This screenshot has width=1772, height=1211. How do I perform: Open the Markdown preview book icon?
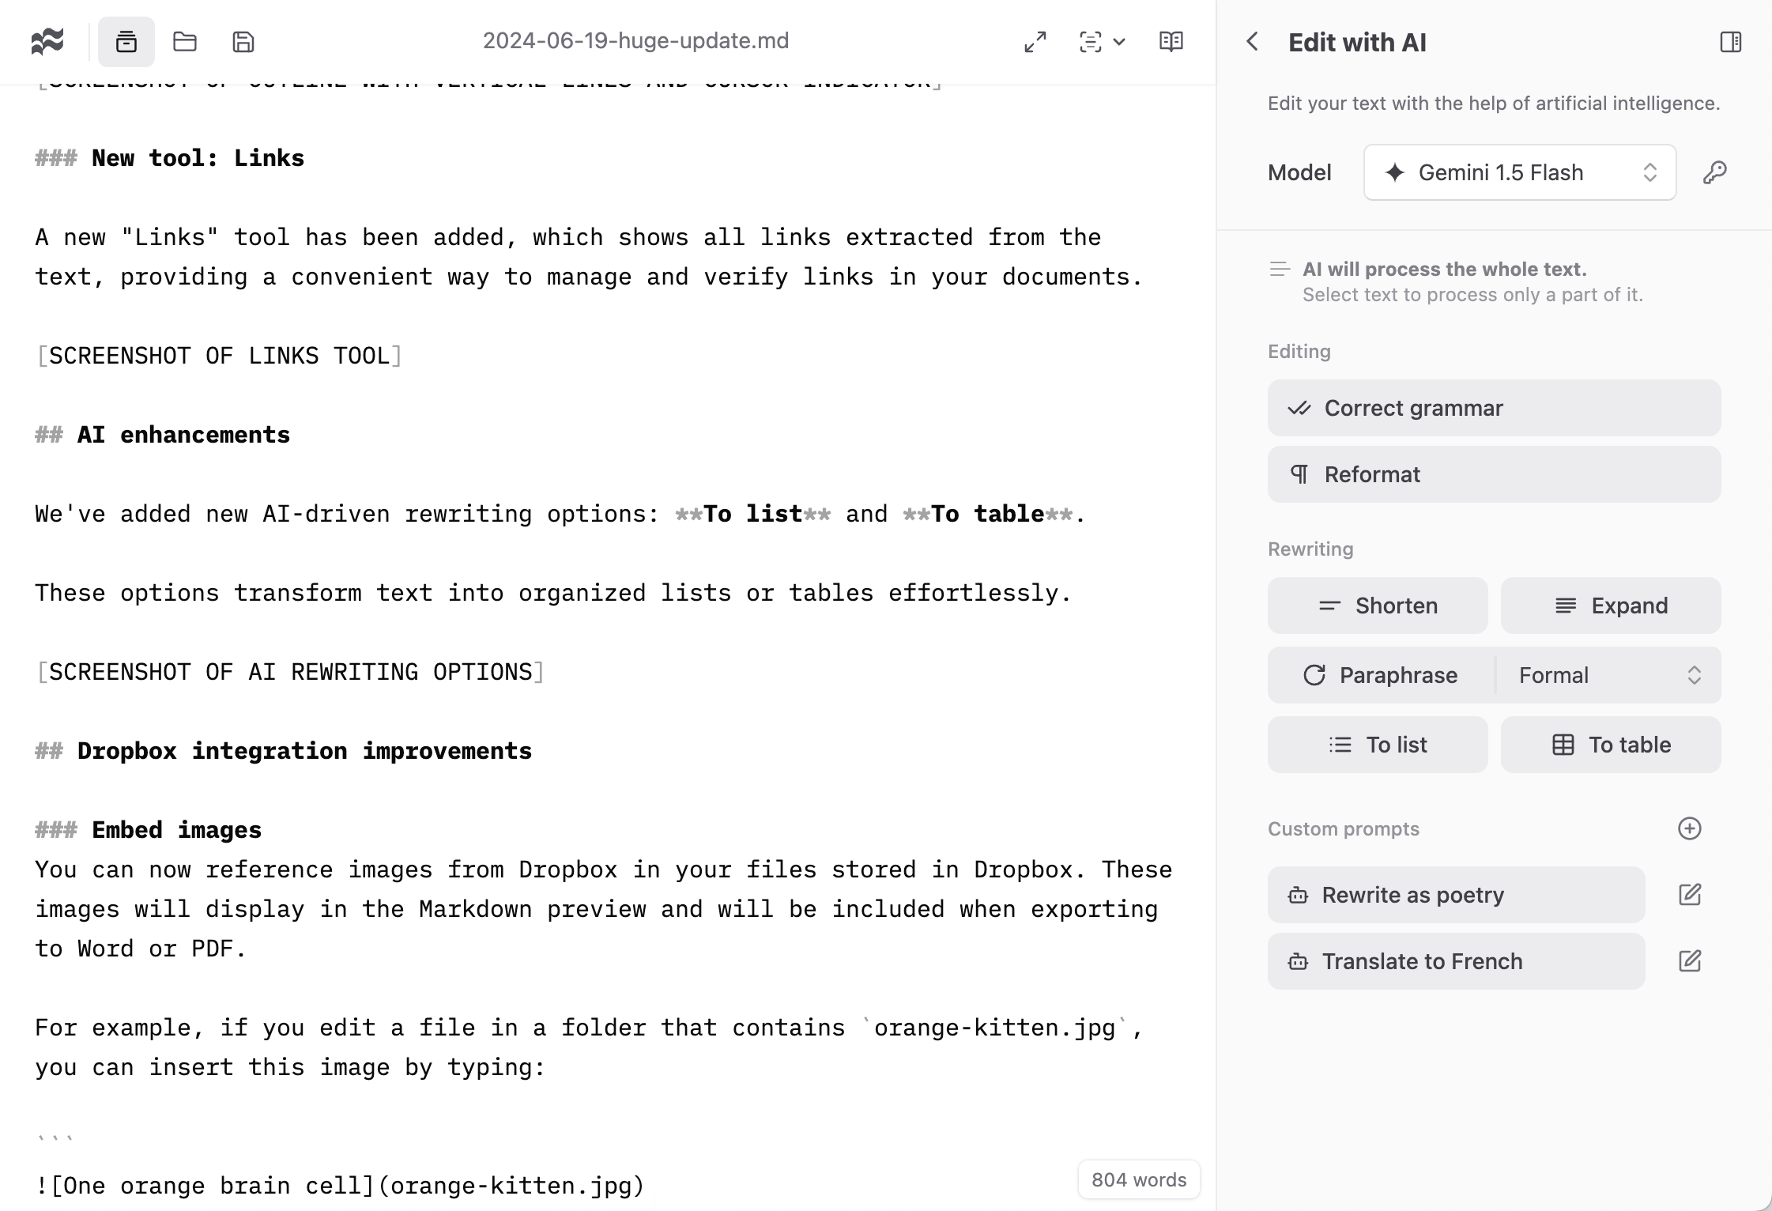click(1171, 41)
